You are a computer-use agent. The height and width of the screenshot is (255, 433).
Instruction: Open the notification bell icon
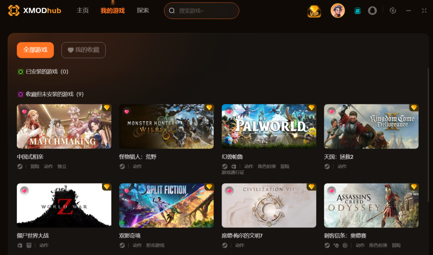coord(372,11)
